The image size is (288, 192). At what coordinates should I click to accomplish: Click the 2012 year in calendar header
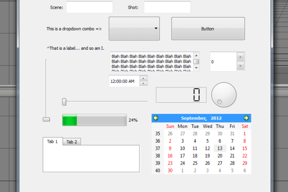(216, 118)
